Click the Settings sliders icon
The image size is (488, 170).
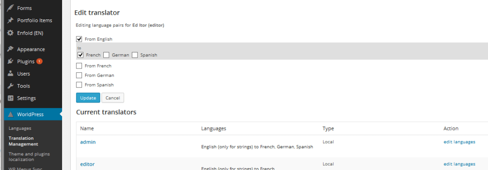(x=10, y=98)
